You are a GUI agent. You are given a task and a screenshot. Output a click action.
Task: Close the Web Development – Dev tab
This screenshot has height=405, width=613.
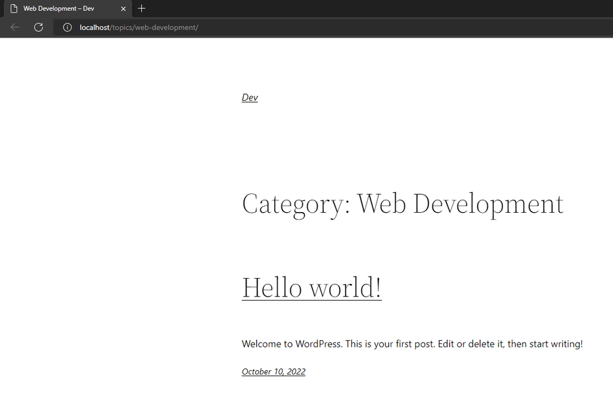[123, 8]
